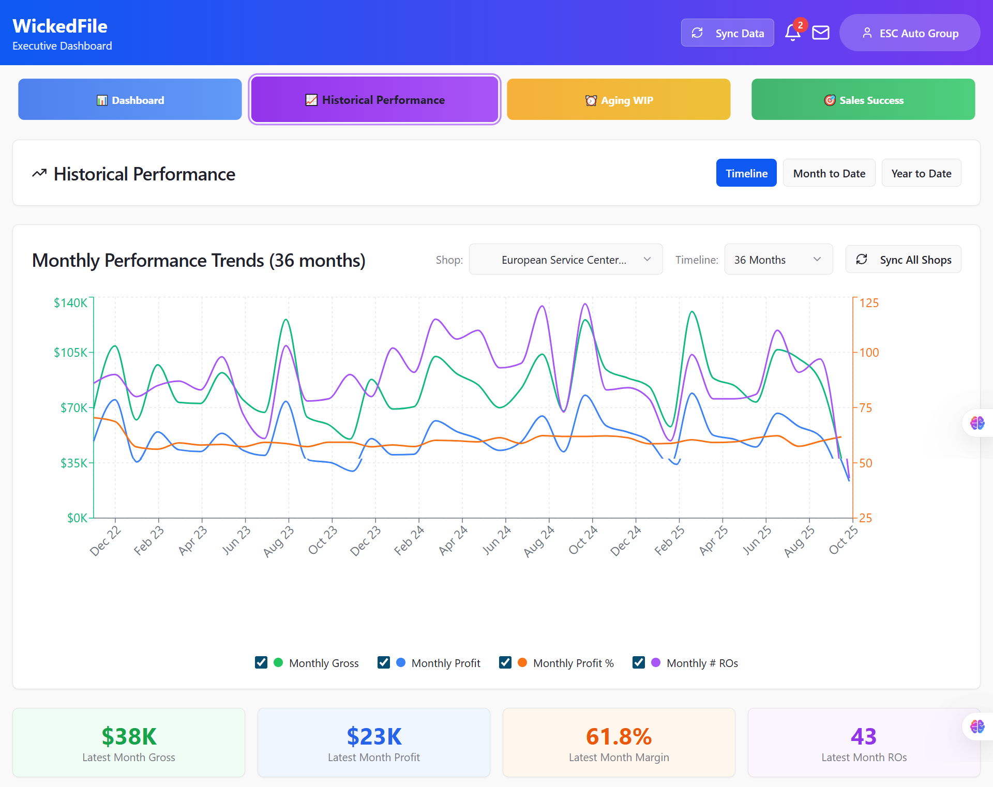993x787 pixels.
Task: Select the Month to Date view button
Action: 829,173
